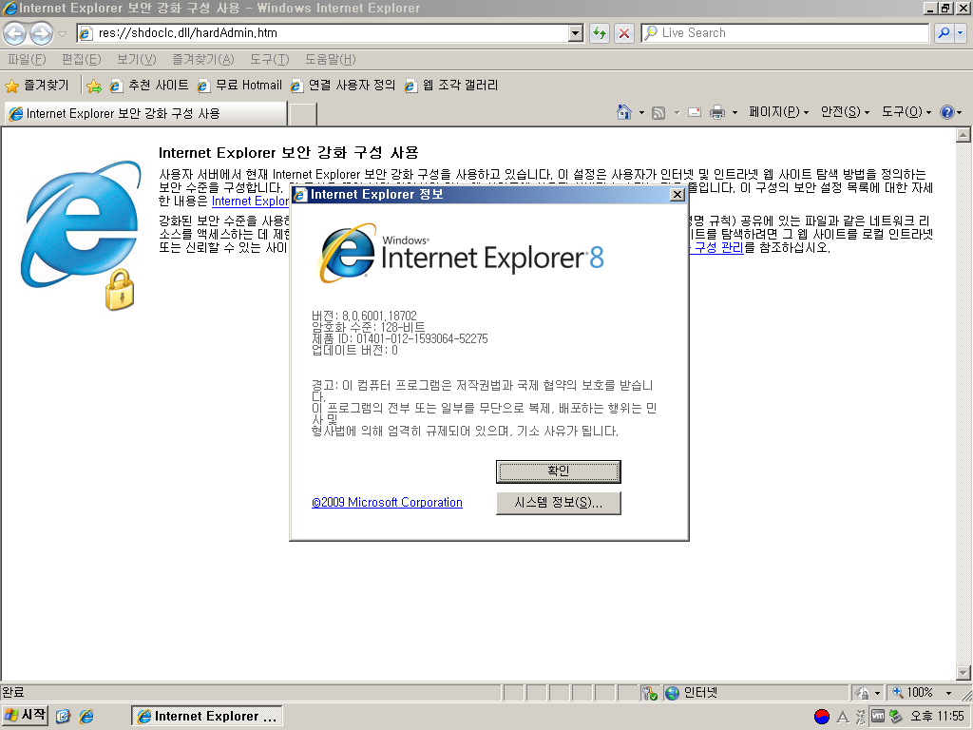Image resolution: width=973 pixels, height=730 pixels.
Task: Click the RSS feeds icon
Action: pyautogui.click(x=659, y=112)
